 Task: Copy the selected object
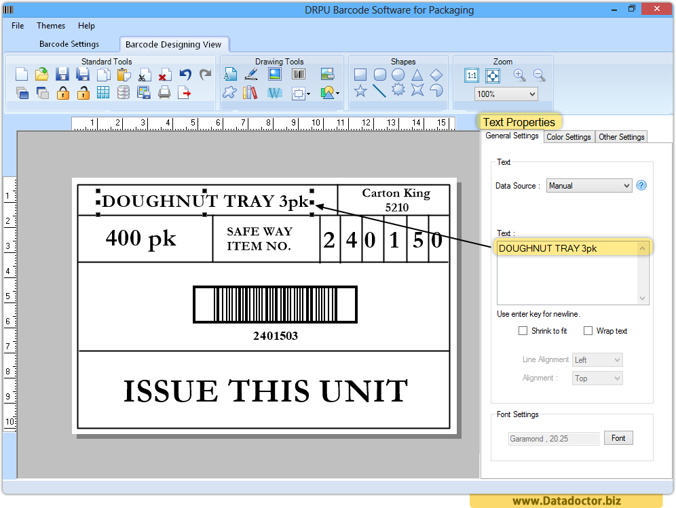103,75
